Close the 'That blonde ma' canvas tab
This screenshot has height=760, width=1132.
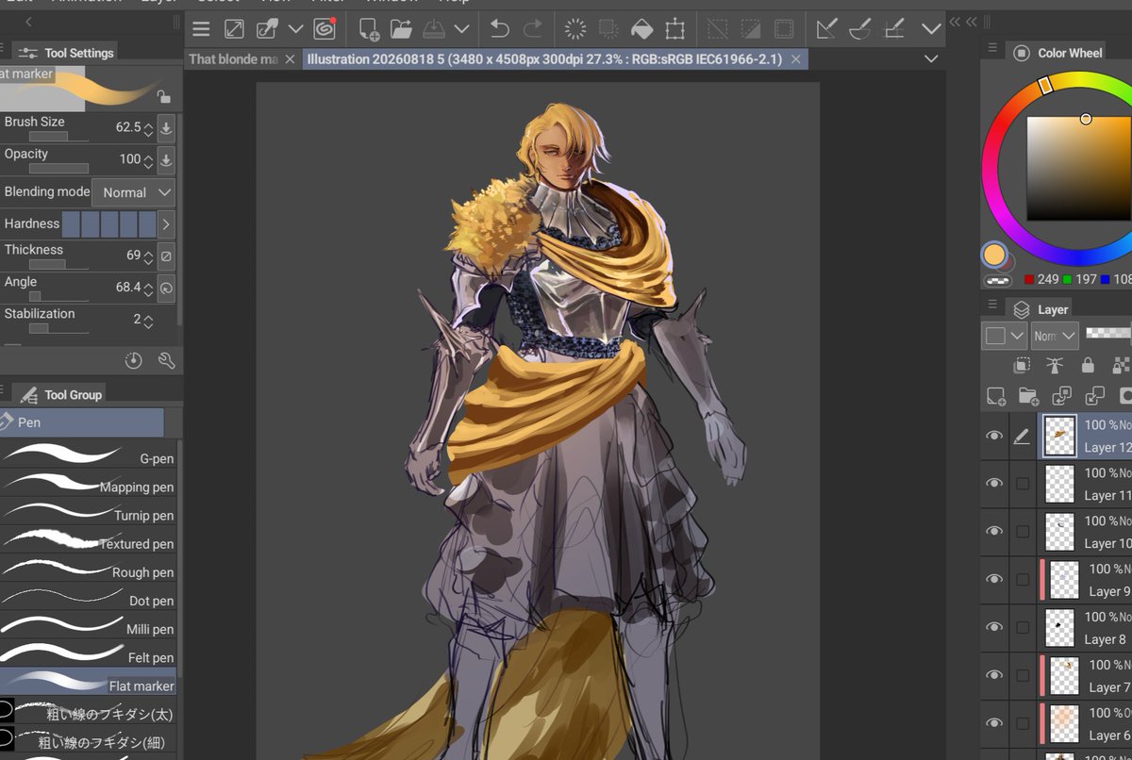(x=290, y=59)
